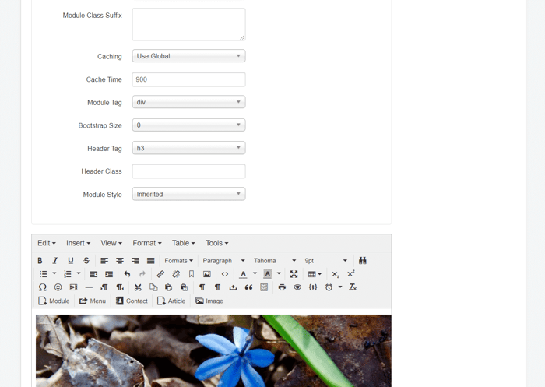Open the View menu
545x387 pixels.
(111, 243)
